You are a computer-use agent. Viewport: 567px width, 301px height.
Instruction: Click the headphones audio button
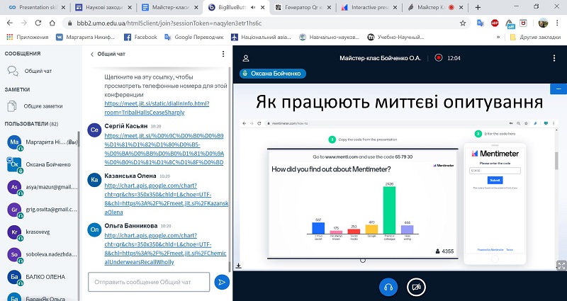click(388, 287)
